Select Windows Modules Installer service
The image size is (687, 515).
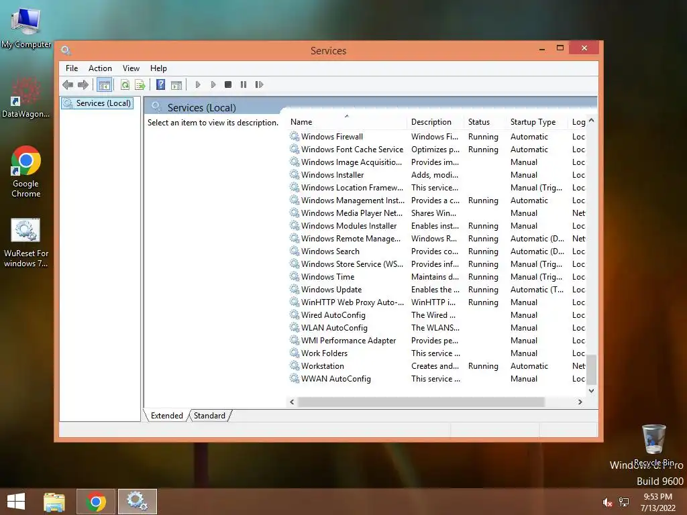pos(437,226)
